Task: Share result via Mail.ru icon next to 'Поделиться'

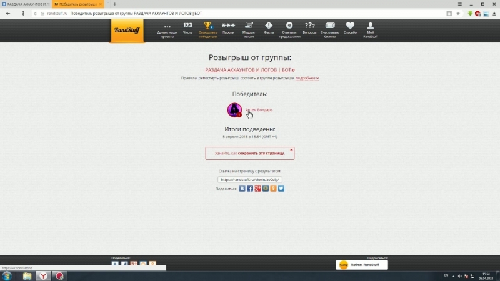Action: tap(266, 189)
